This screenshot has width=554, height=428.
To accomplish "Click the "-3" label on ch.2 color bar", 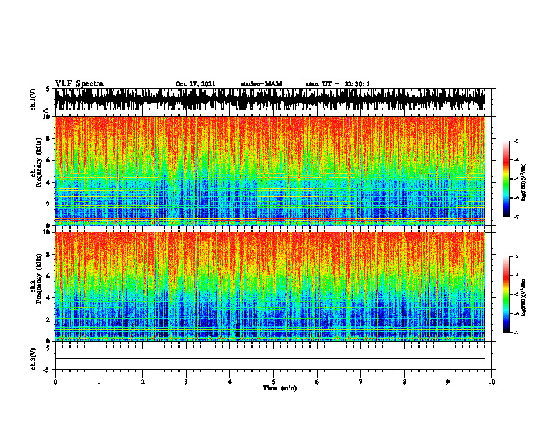I will click(516, 257).
